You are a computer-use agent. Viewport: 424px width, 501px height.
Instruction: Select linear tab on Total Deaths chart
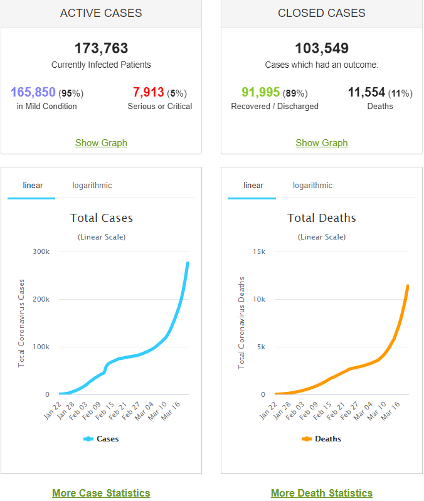tap(253, 186)
